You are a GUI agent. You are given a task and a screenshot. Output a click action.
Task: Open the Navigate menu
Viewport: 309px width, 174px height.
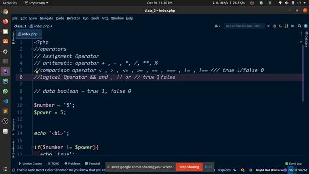[46, 18]
